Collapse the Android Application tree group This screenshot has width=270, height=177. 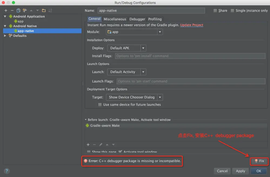(x=5, y=17)
